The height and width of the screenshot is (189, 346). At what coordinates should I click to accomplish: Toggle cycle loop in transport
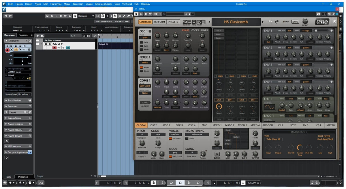[x=171, y=183]
